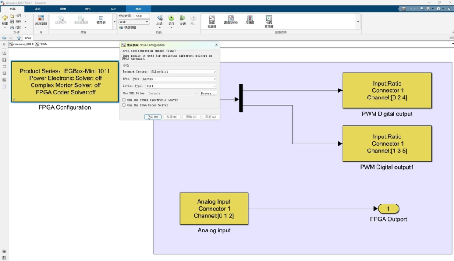Image resolution: width=454 pixels, height=261 pixels.
Task: Switch to the 调试 (Debug) ribbon tab
Action: pyautogui.click(x=38, y=9)
